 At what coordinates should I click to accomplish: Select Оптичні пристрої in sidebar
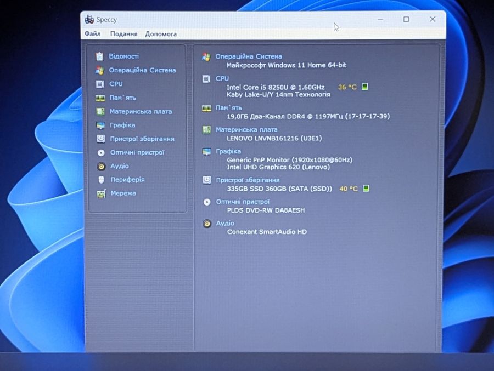(137, 152)
